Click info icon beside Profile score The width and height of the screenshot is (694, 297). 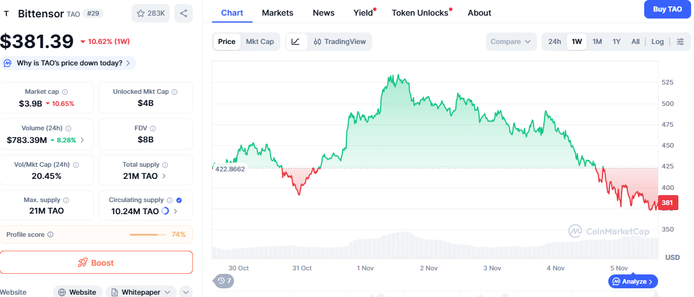(50, 234)
